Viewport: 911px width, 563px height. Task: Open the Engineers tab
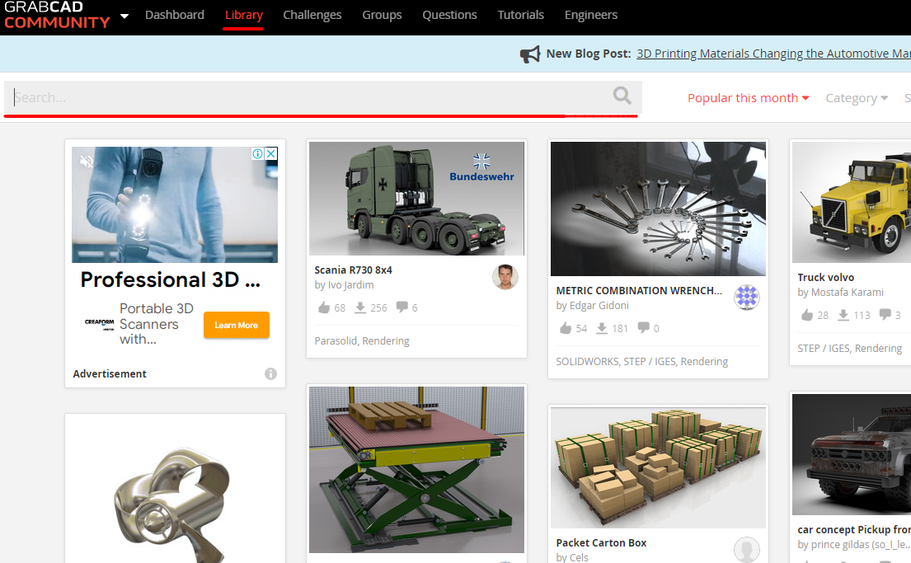591,15
